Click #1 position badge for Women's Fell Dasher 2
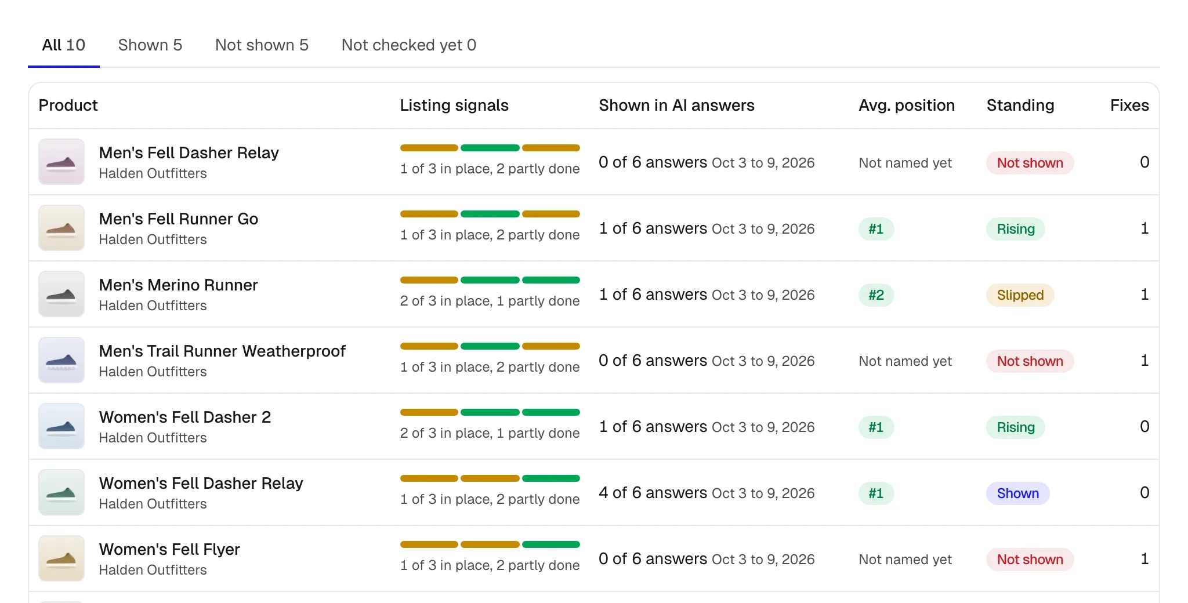The height and width of the screenshot is (603, 1188). pos(876,427)
